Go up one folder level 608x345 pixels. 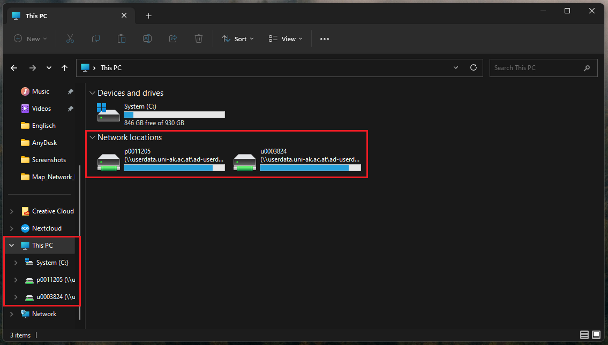[64, 68]
